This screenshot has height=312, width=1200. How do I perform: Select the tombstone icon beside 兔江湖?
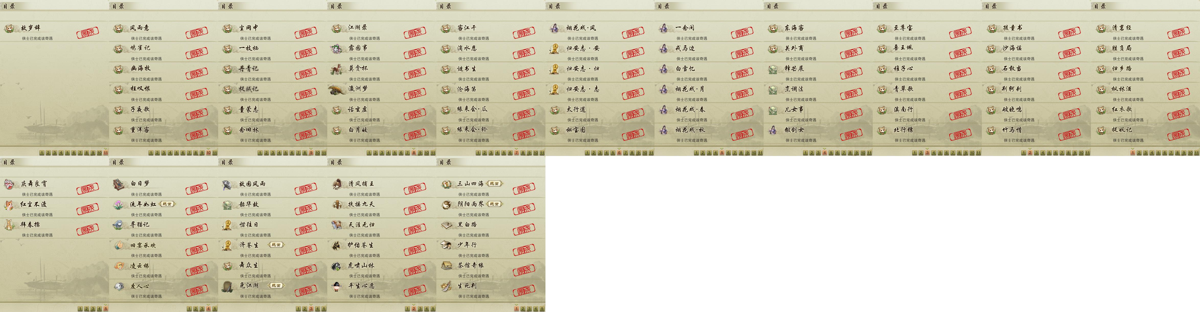[x=228, y=286]
